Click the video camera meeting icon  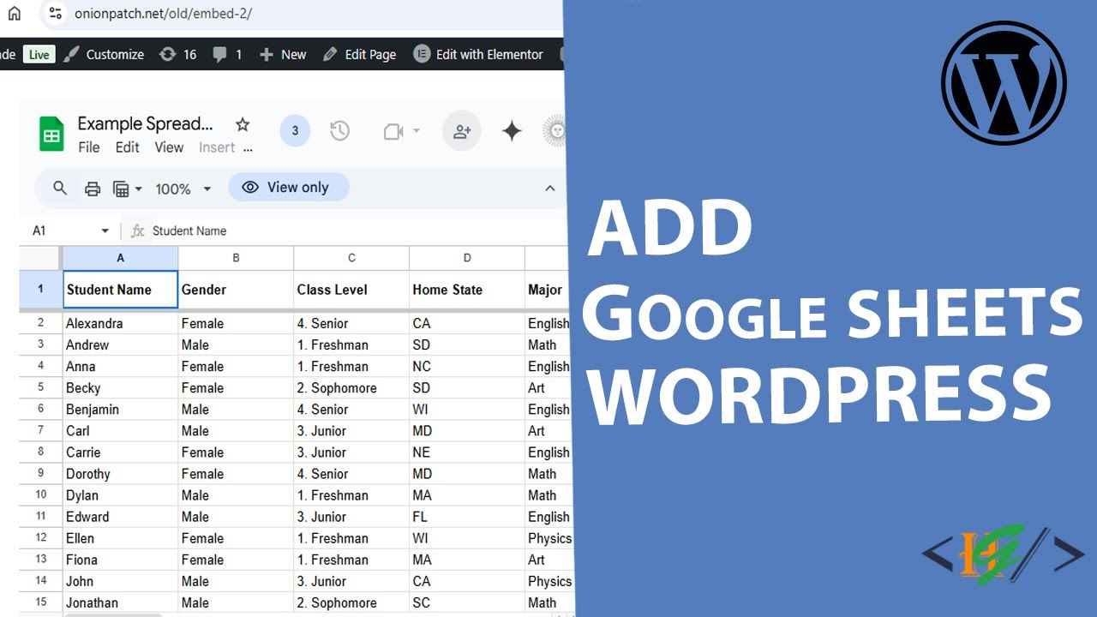(393, 131)
